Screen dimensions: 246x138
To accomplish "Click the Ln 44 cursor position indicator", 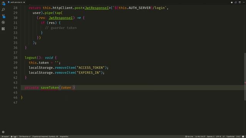I will pos(200,136).
